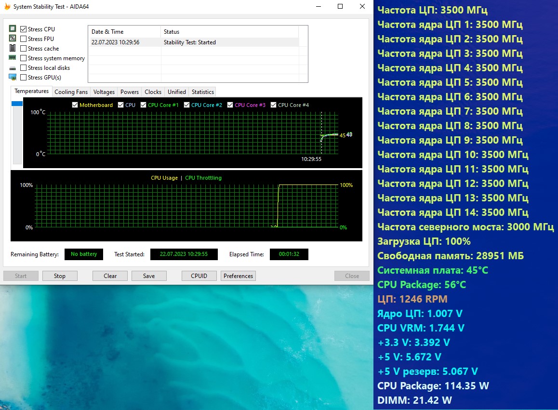Click the disabled Start button

21,276
